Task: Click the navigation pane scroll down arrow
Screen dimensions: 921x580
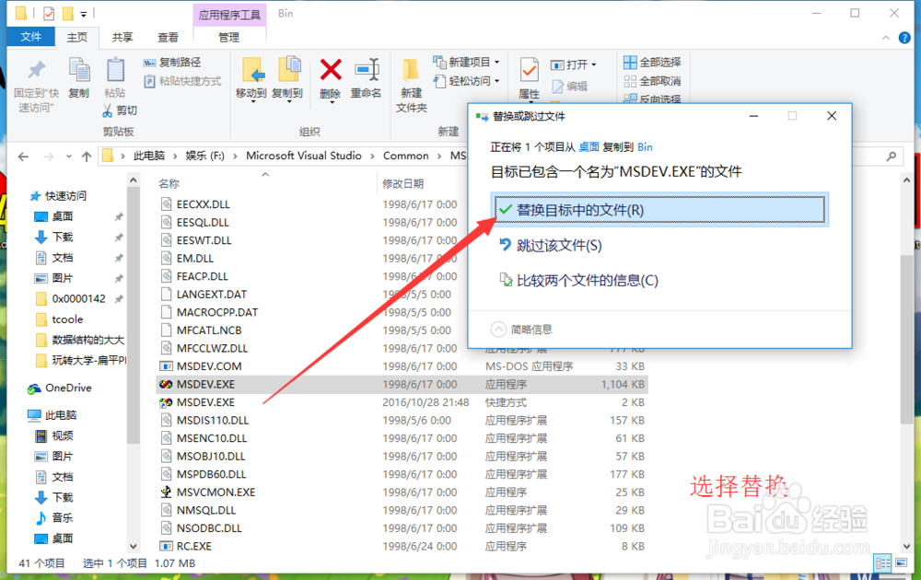Action: tap(134, 546)
